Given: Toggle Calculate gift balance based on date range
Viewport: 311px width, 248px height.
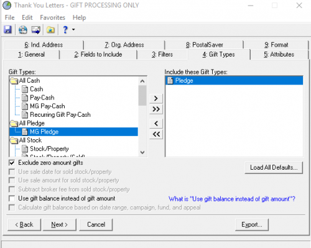Looking at the screenshot, I should click(12, 208).
